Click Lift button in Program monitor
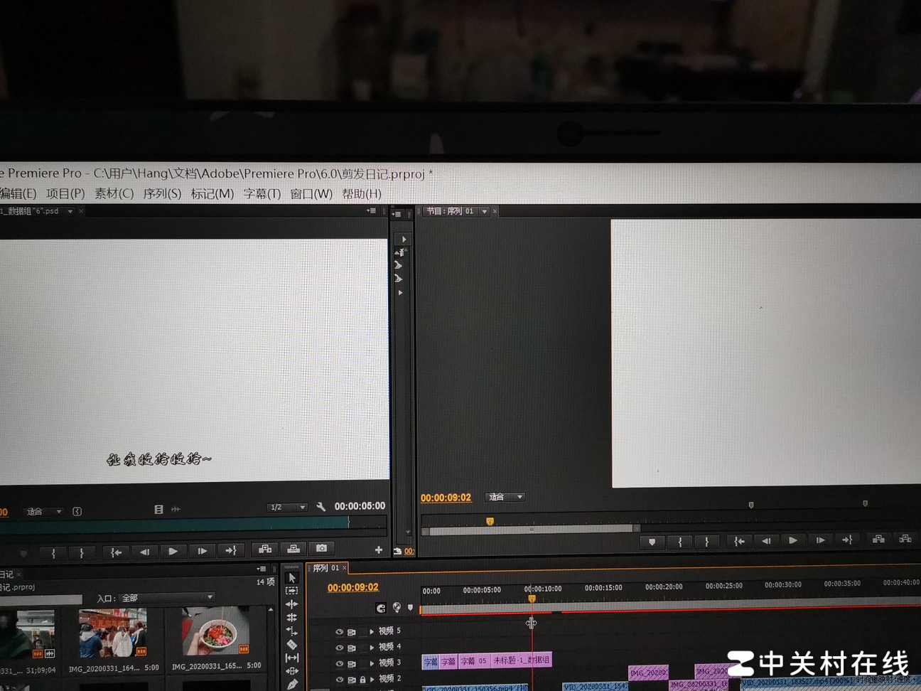Screen dimensions: 921x691 pos(878,540)
